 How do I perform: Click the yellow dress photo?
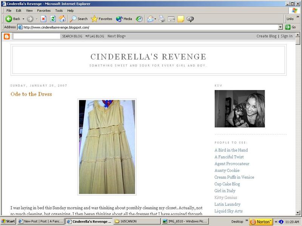(x=107, y=147)
